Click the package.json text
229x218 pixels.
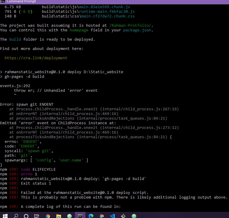coord(137,30)
